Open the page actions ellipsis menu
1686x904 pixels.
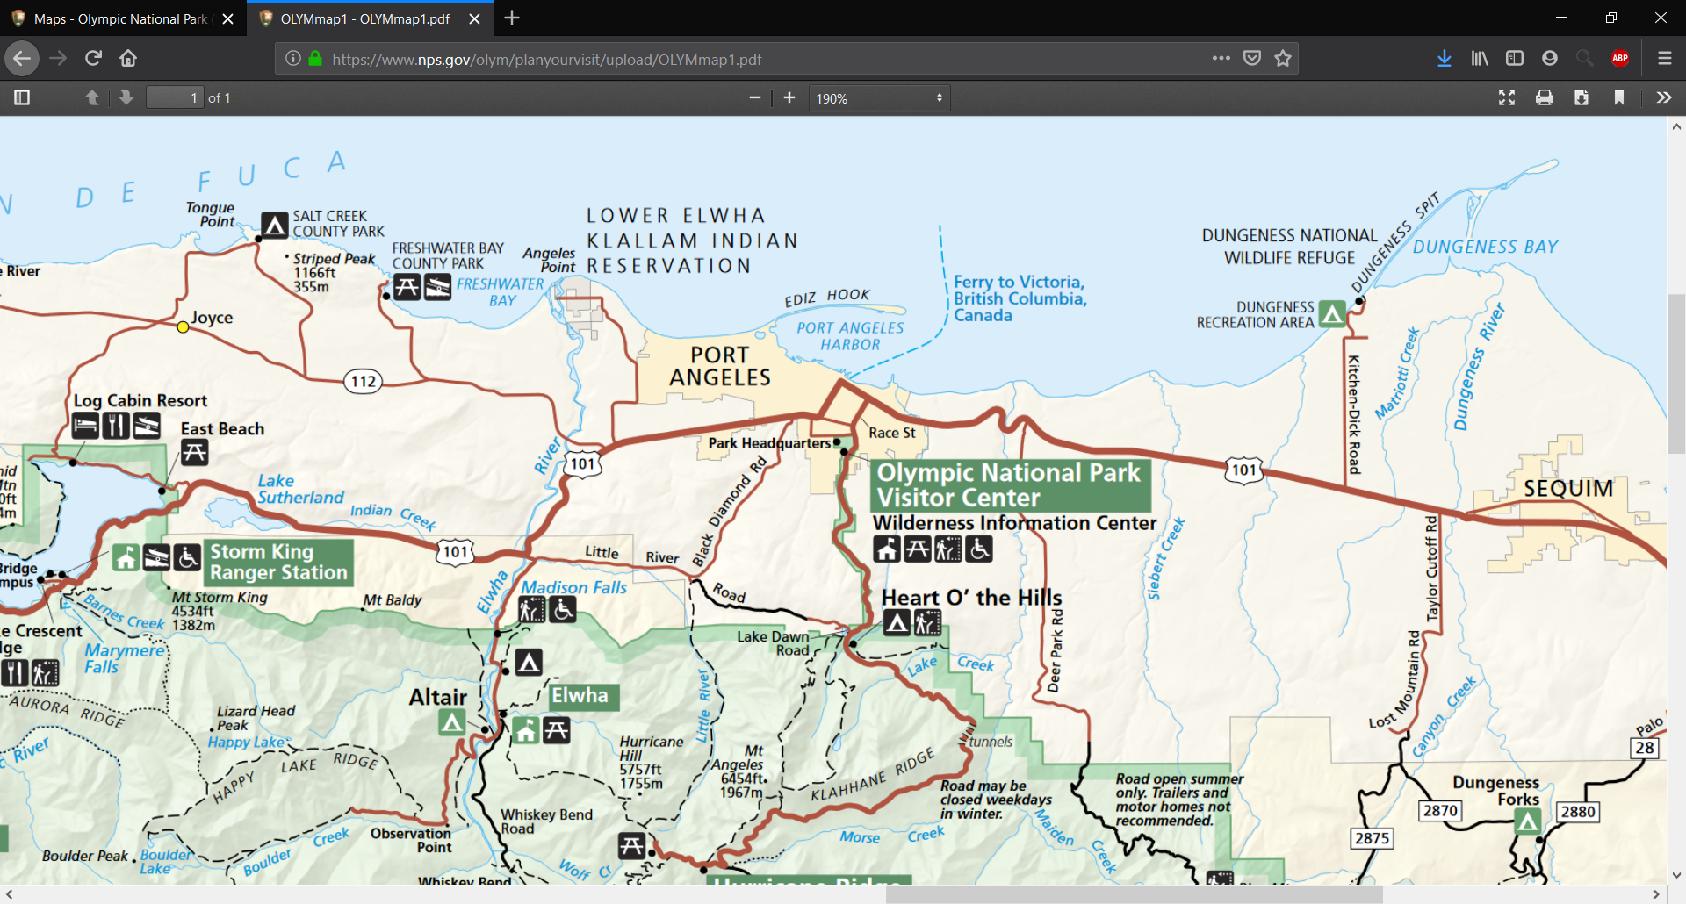(1221, 58)
